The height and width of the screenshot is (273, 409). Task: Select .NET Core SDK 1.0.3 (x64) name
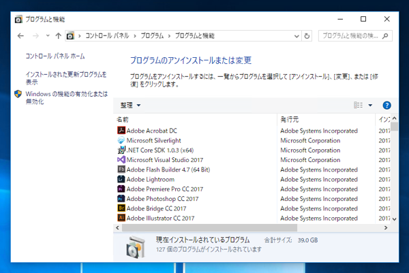coord(160,150)
